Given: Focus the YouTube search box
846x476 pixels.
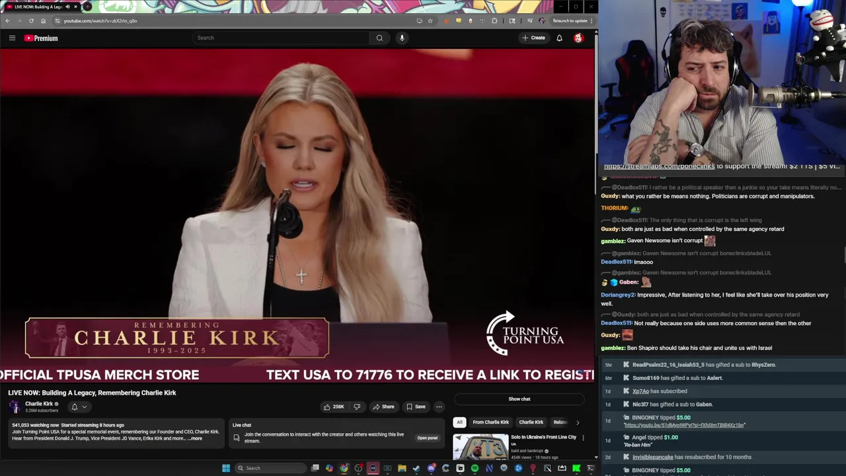Looking at the screenshot, I should pyautogui.click(x=281, y=38).
